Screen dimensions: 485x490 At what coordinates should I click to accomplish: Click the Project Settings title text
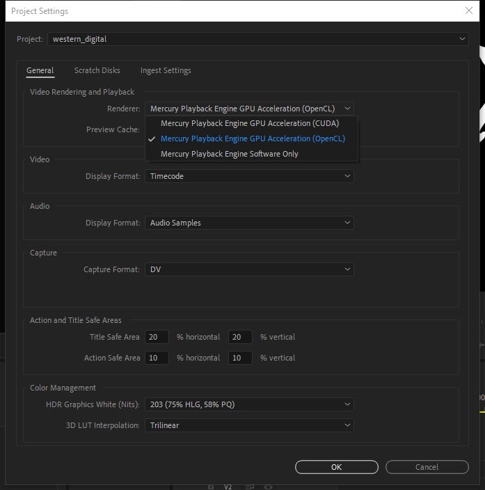pyautogui.click(x=40, y=11)
